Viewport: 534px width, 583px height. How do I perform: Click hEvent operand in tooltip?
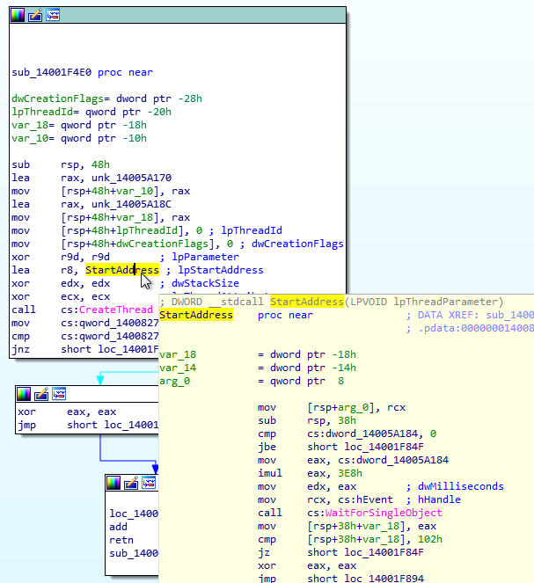pyautogui.click(x=375, y=499)
